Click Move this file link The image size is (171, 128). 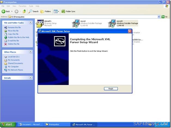click(13, 31)
